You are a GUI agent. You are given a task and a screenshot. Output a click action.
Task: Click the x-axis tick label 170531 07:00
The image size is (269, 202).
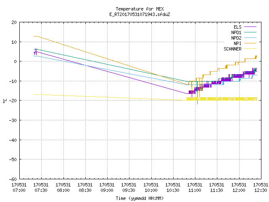point(19,188)
